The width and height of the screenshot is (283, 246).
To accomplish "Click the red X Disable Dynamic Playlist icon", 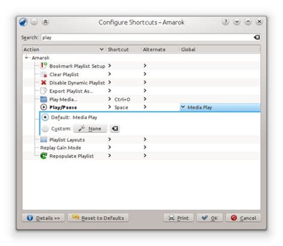I will 44,82.
